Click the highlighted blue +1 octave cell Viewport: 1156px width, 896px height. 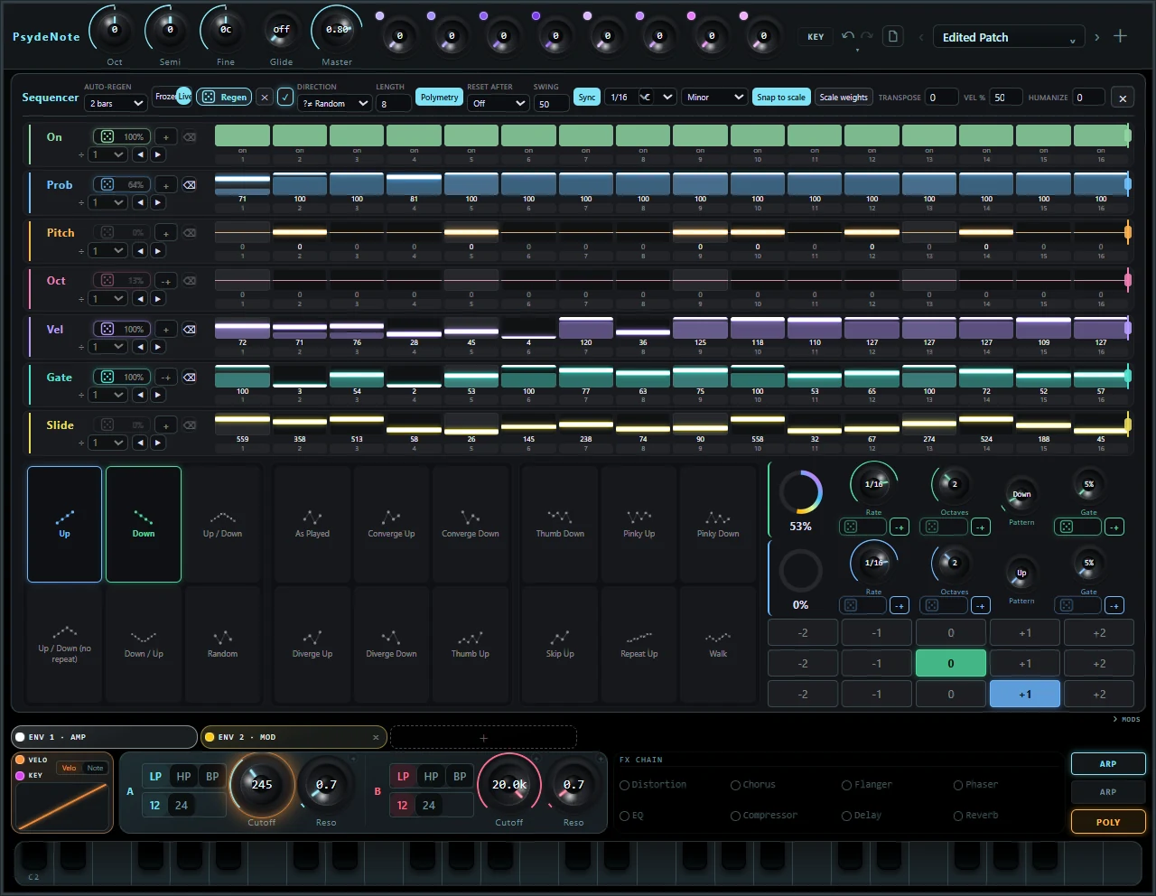[1025, 694]
